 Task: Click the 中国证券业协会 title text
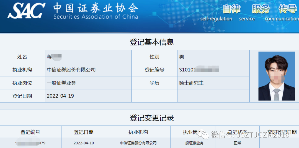[96, 8]
